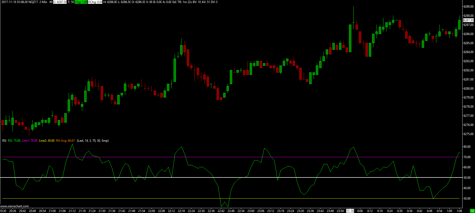Click the 6289.00 price scale label
The width and height of the screenshot is (475, 213).
[x=468, y=7]
